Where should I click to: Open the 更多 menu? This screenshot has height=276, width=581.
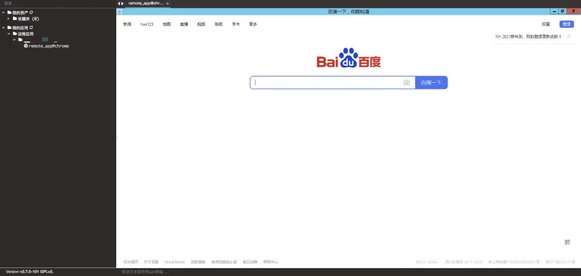click(x=253, y=24)
